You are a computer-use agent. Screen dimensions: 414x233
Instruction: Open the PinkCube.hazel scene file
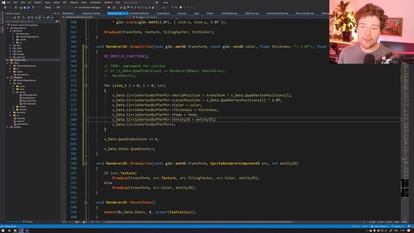tap(29, 104)
